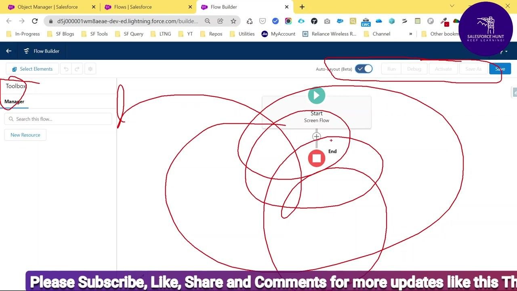Click the Save button
The image size is (517, 291).
[x=500, y=69]
